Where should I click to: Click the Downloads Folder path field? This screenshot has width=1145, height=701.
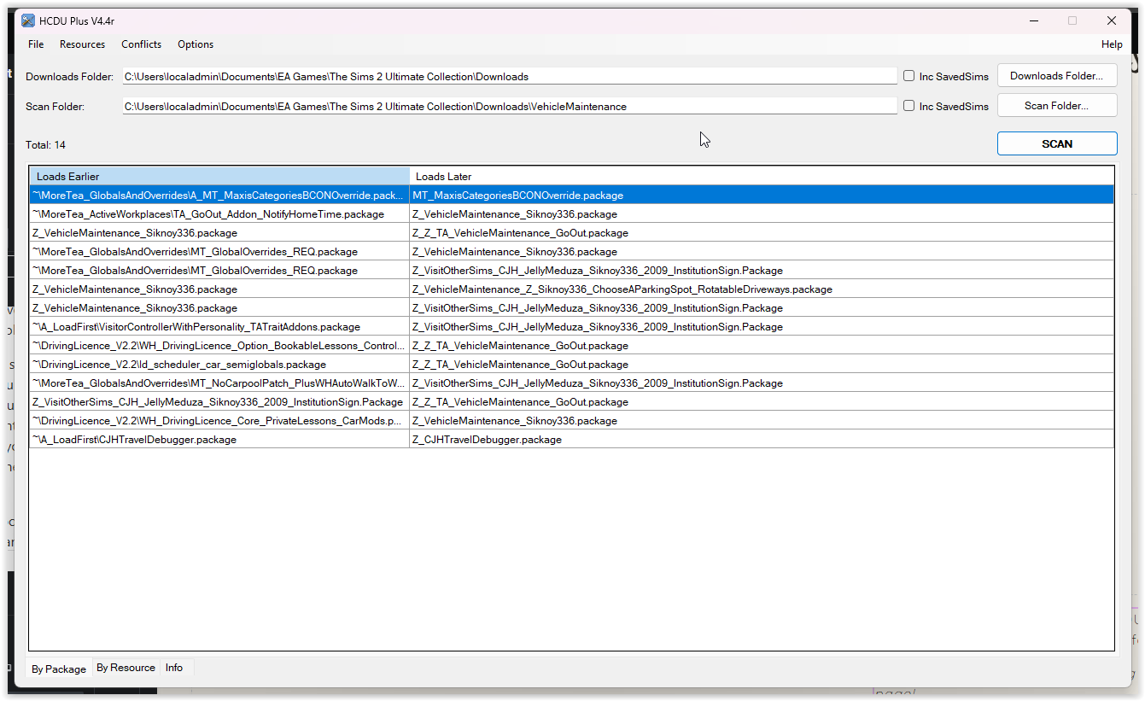tap(509, 77)
